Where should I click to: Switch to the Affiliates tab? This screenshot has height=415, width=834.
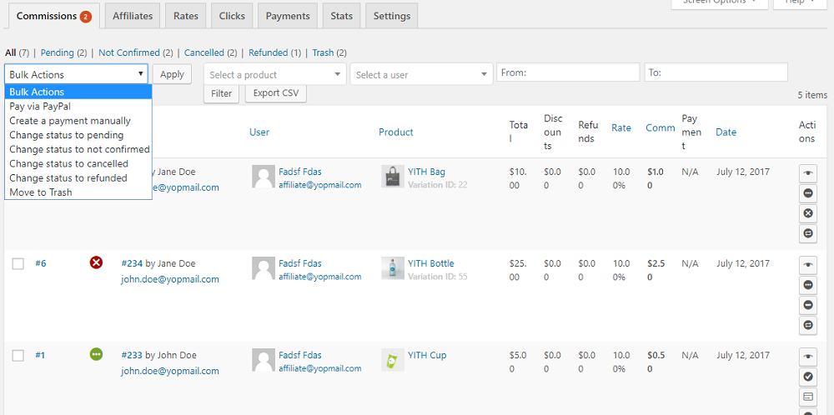[x=133, y=16]
